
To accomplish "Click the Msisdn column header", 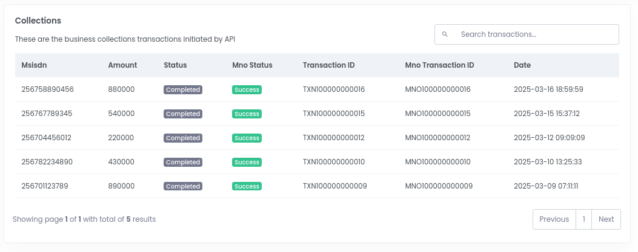I will 34,65.
